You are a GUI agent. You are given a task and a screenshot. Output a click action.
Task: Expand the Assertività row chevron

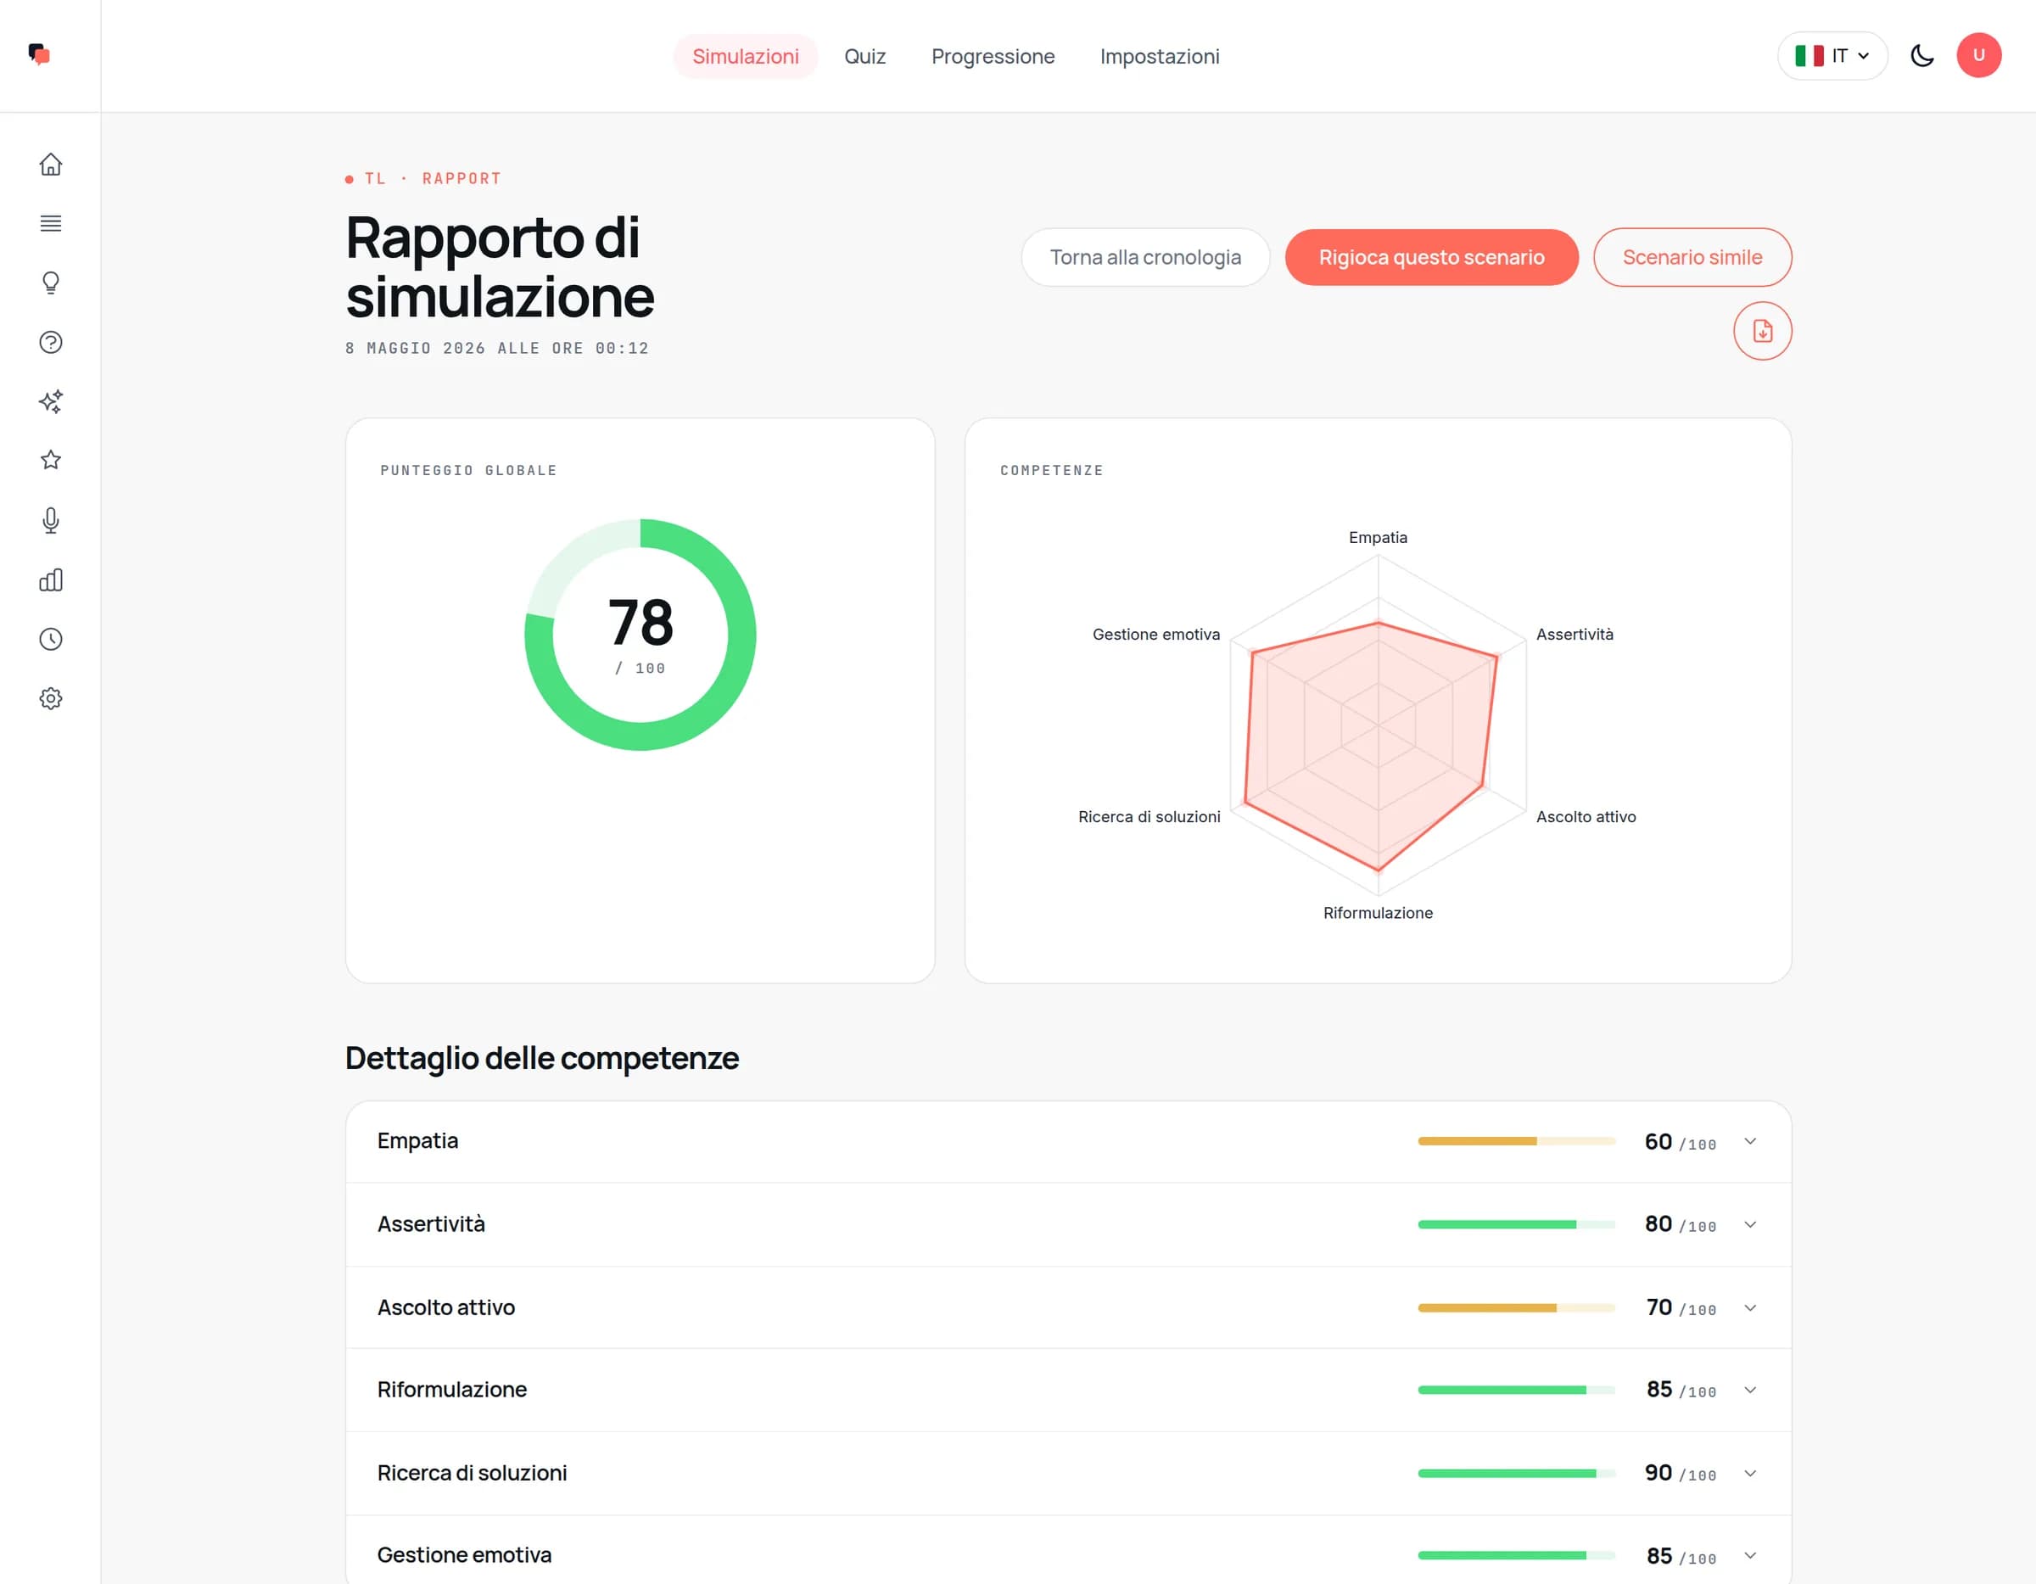(1750, 1224)
